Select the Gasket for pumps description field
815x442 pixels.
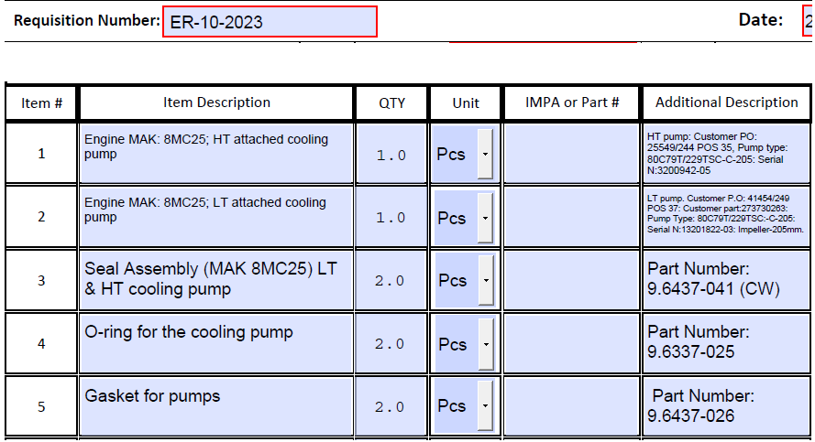coord(216,406)
